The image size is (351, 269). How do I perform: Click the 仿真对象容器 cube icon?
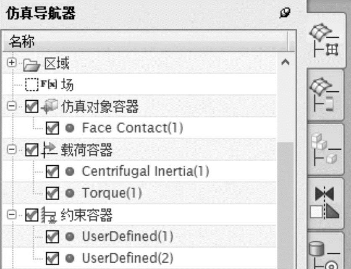[x=50, y=106]
